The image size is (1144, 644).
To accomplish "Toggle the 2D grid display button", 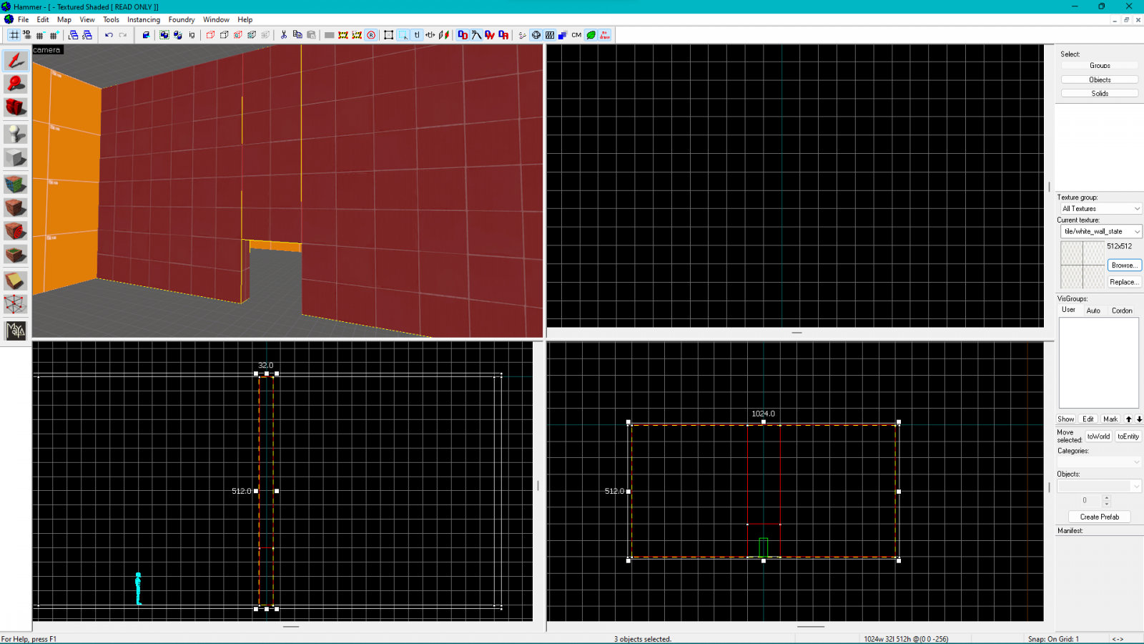I will coord(14,35).
